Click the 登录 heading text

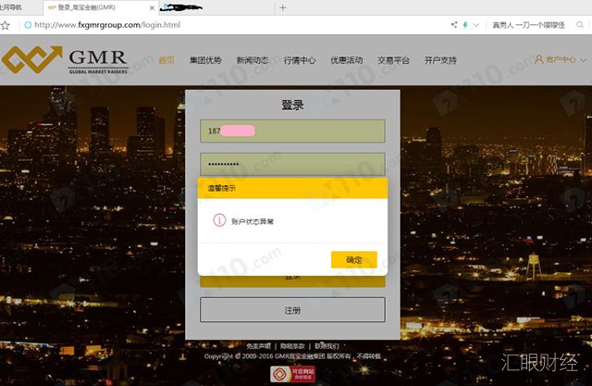[x=292, y=105]
